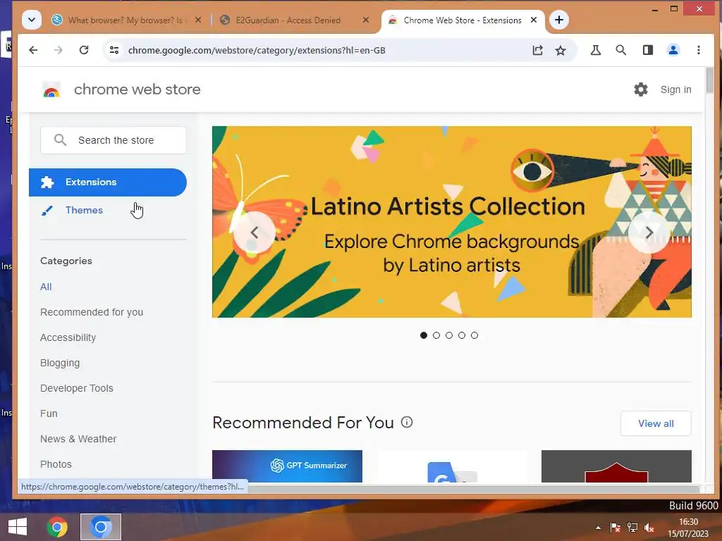Open the Chrome profile avatar
Image resolution: width=722 pixels, height=541 pixels.
coord(673,50)
